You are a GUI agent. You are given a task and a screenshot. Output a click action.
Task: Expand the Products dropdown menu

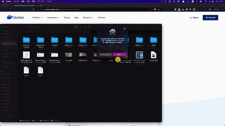(38, 17)
